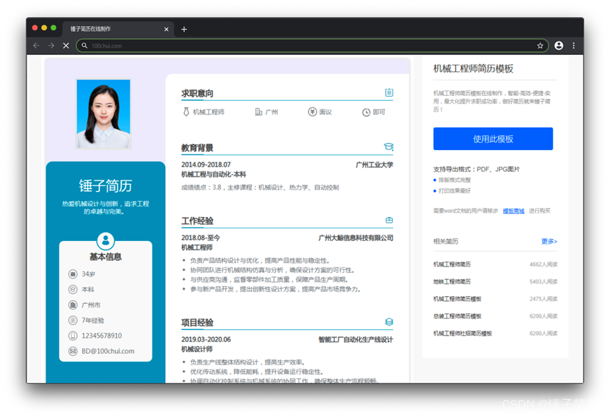Open the 模板商城 link
This screenshot has width=610, height=418.
[513, 211]
